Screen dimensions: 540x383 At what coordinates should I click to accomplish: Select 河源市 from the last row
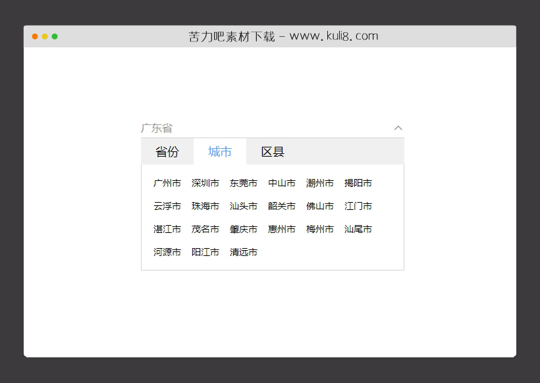[x=167, y=252]
